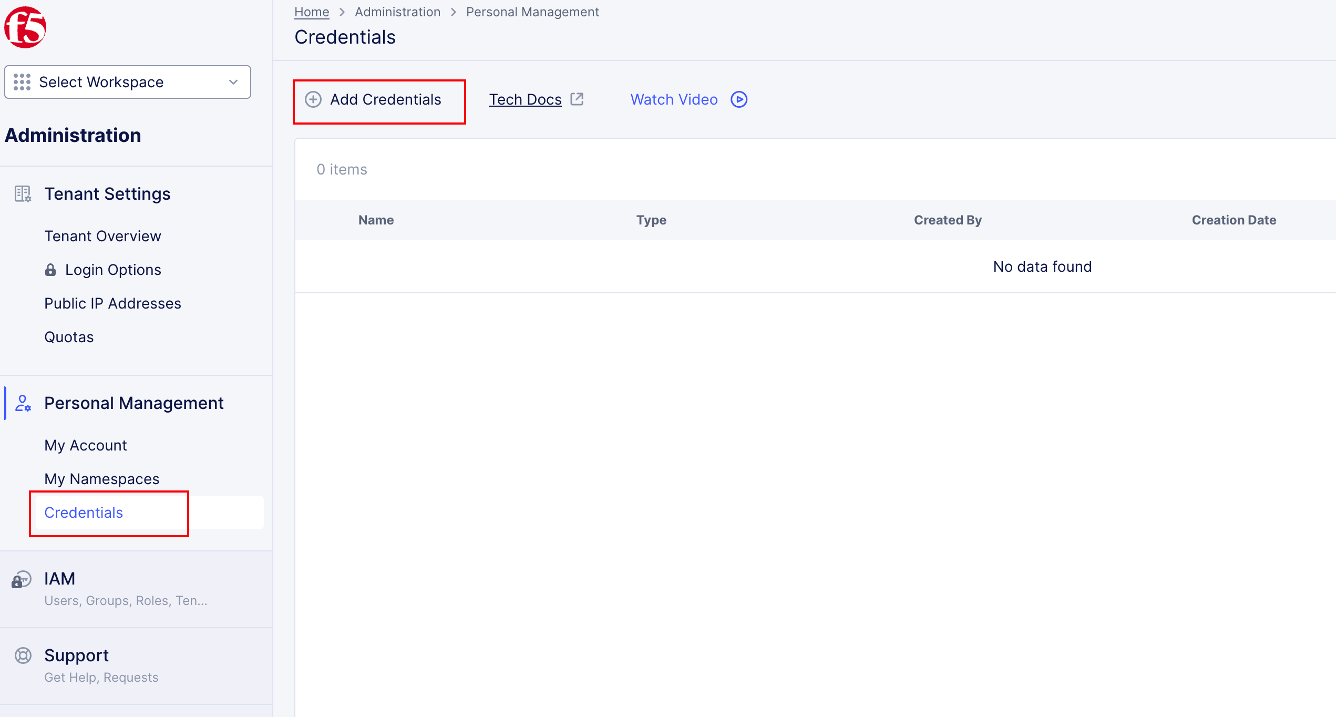Click the Add Credentials plus icon
1336x717 pixels.
313,99
